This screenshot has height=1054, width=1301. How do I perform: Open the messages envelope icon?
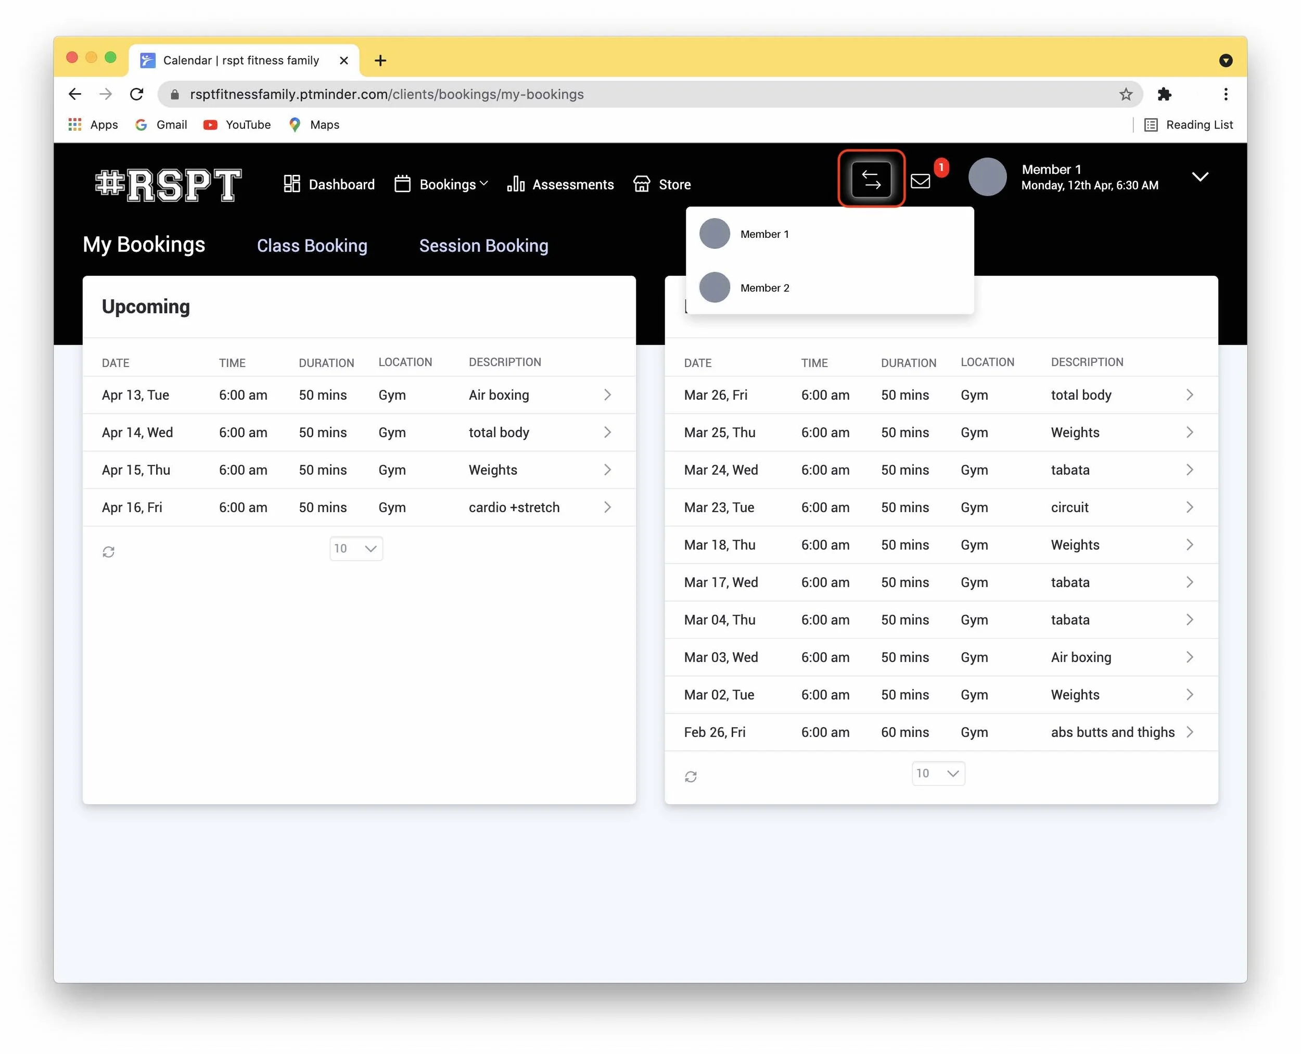tap(920, 181)
